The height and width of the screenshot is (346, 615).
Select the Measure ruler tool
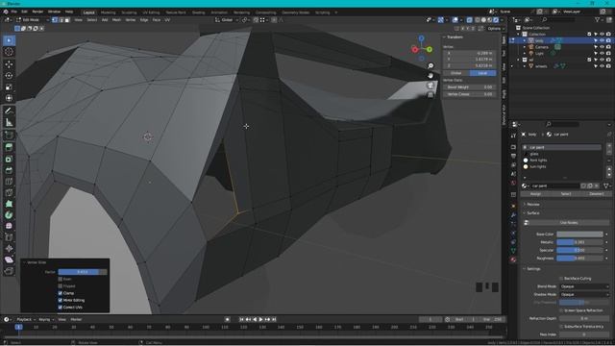[9, 123]
